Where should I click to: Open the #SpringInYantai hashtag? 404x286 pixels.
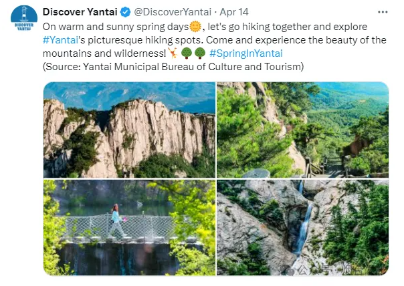[x=245, y=53]
